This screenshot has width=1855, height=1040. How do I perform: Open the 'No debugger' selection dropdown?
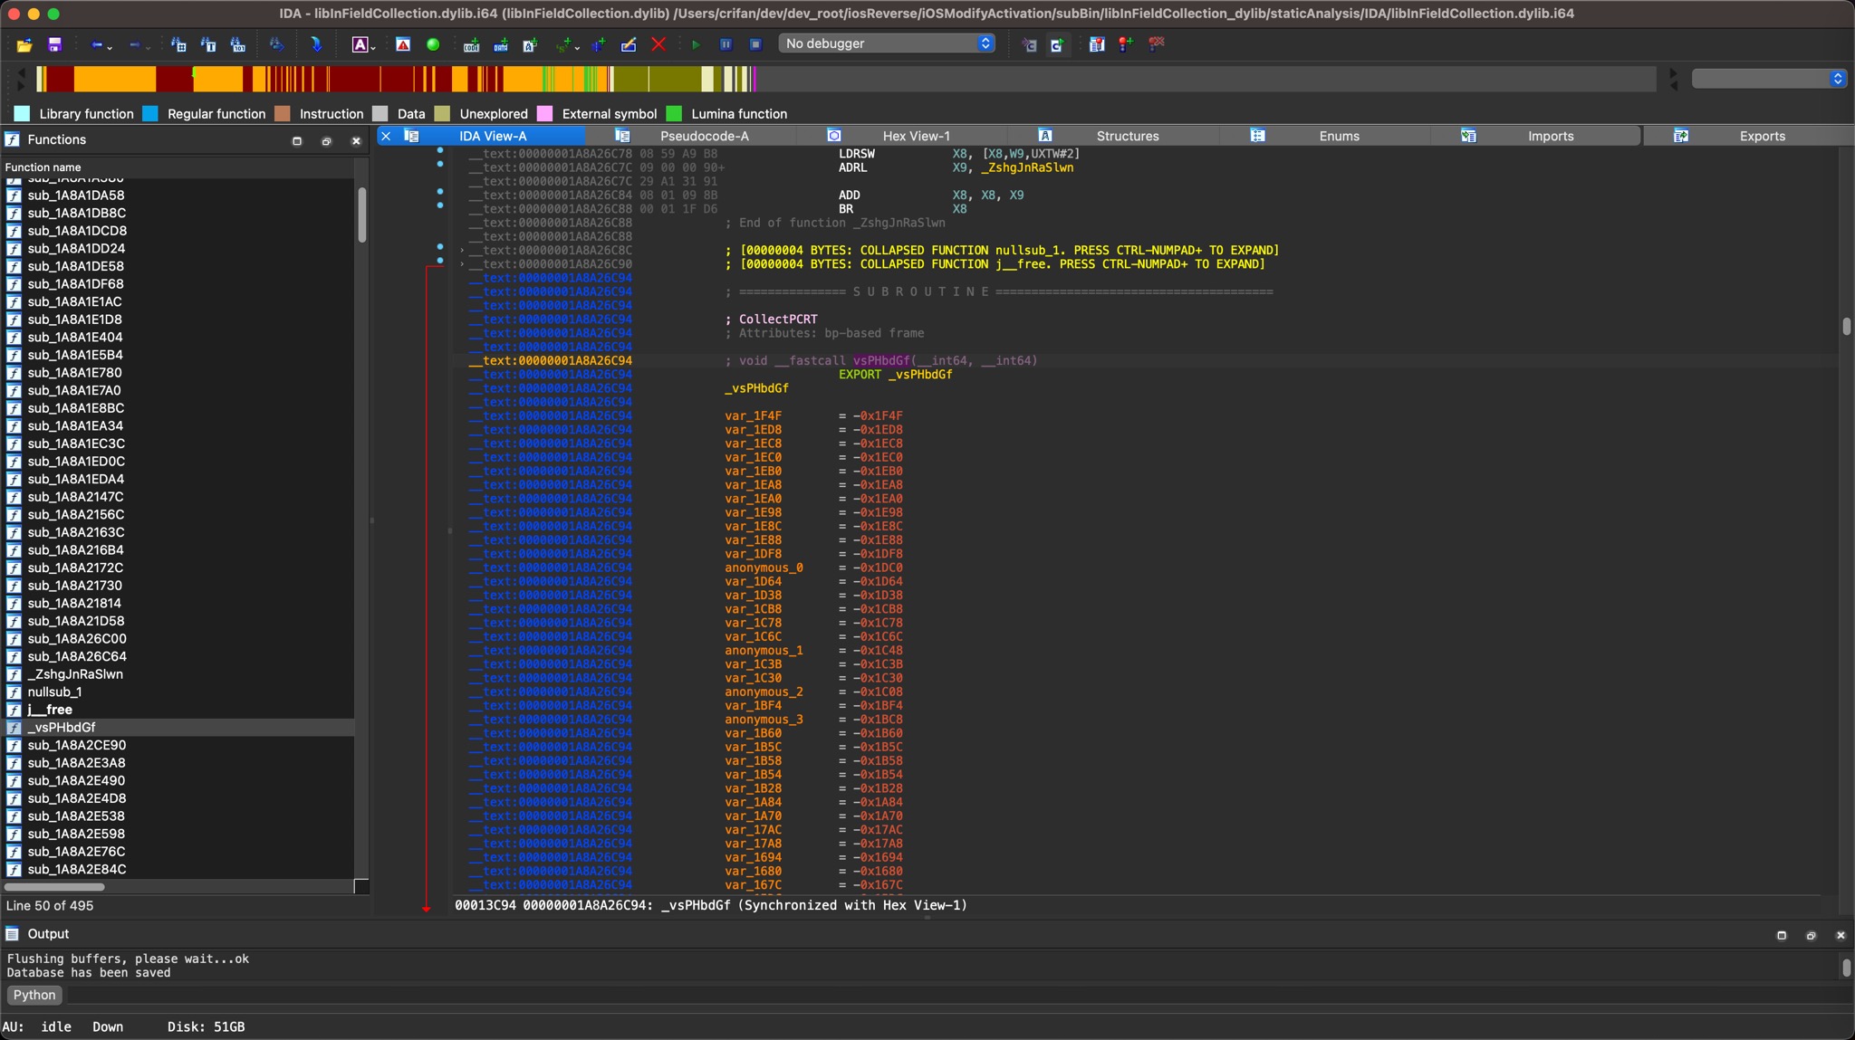point(887,43)
